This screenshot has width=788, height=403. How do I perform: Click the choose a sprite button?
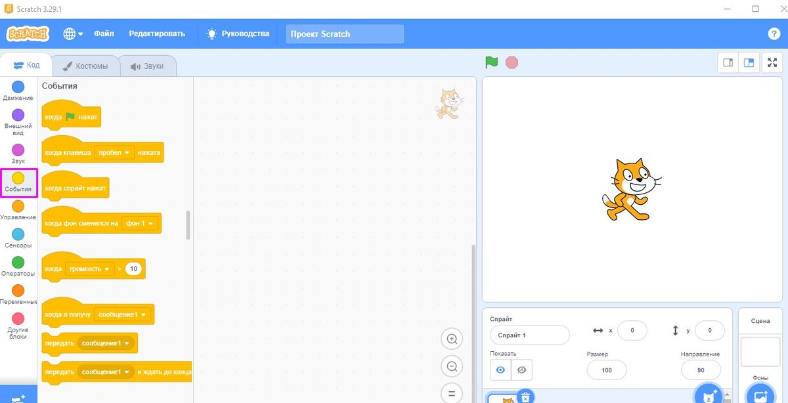click(709, 395)
